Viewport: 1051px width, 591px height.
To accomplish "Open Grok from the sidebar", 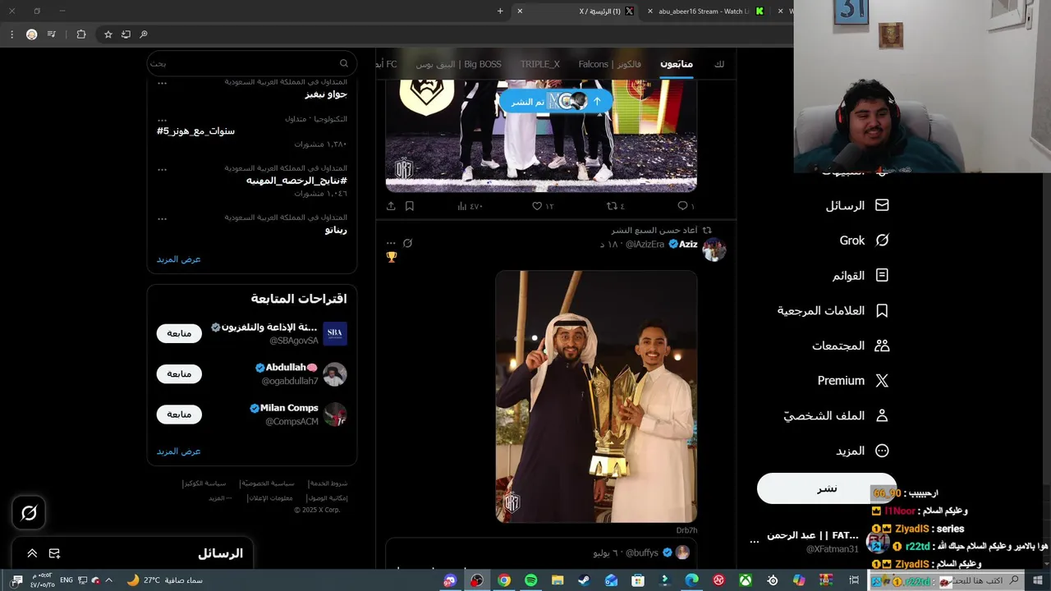I will [864, 241].
